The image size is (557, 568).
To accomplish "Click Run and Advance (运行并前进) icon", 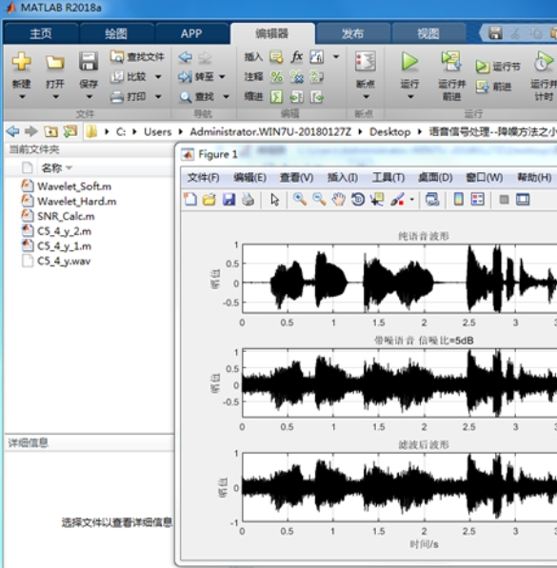I will tap(451, 61).
